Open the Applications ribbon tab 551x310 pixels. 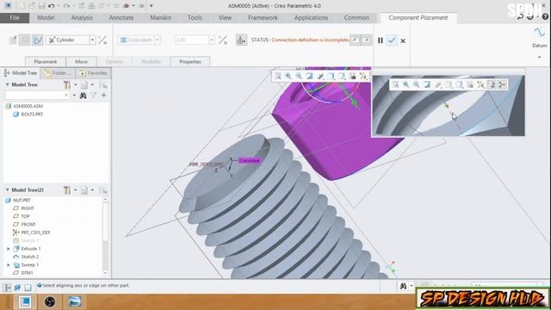311,17
